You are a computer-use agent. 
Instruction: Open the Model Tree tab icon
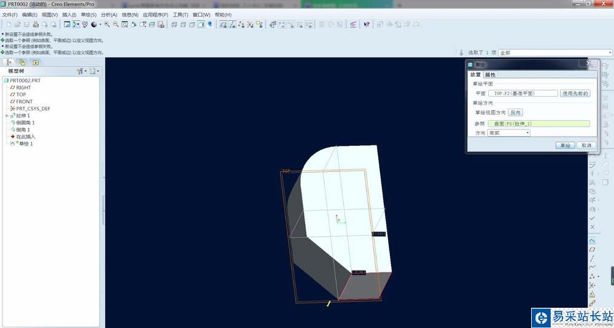(9, 62)
